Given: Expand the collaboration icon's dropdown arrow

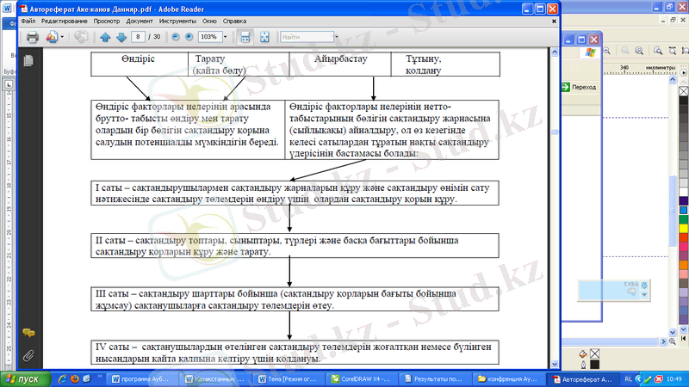Looking at the screenshot, I should (62, 37).
